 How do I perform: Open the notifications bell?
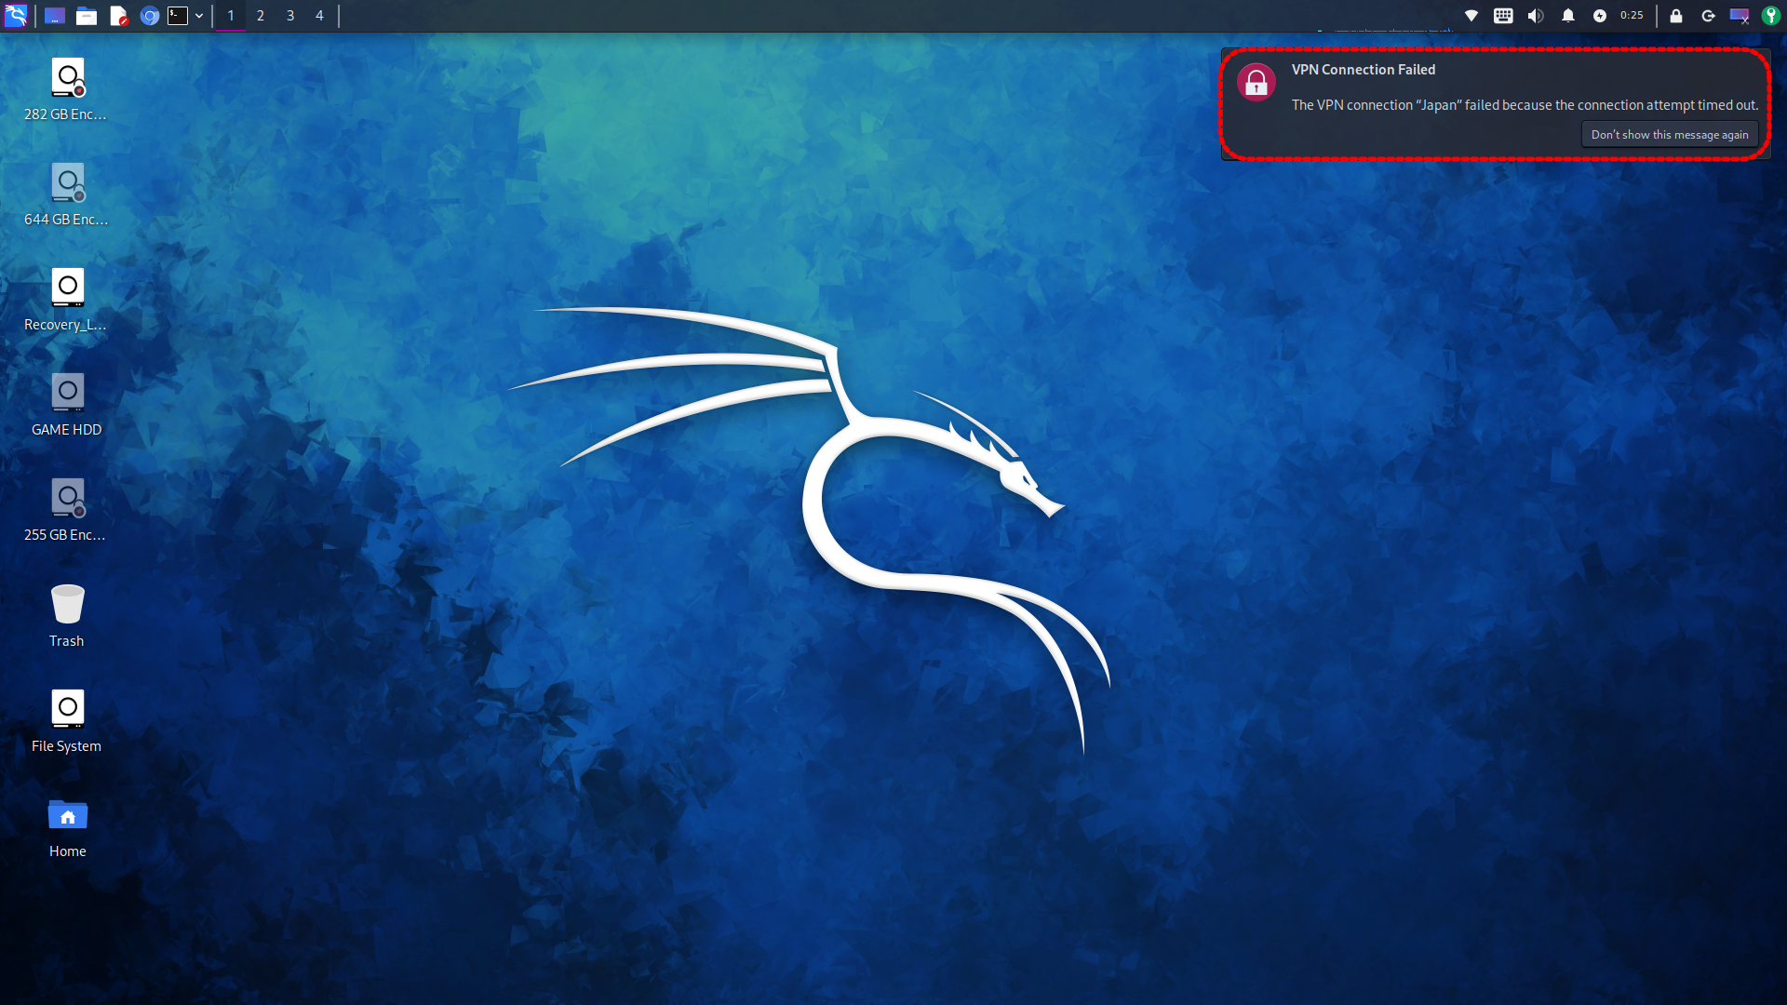pos(1568,16)
